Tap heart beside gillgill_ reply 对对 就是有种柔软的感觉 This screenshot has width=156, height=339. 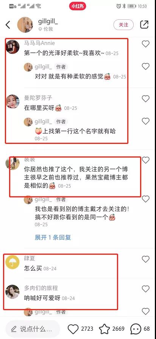pos(146,66)
